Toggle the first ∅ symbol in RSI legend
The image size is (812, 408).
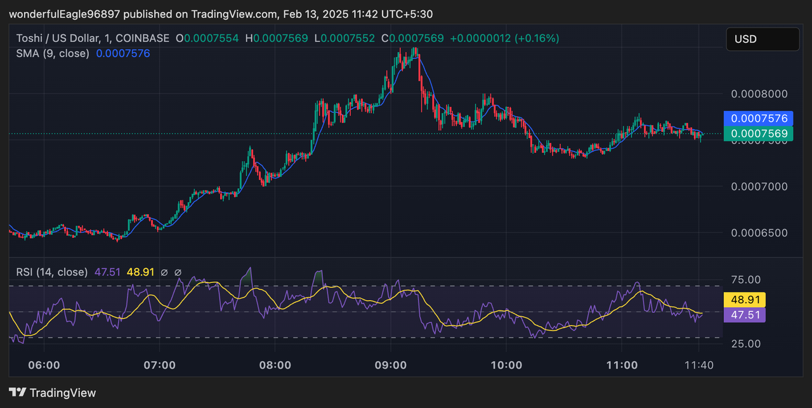[x=163, y=272]
